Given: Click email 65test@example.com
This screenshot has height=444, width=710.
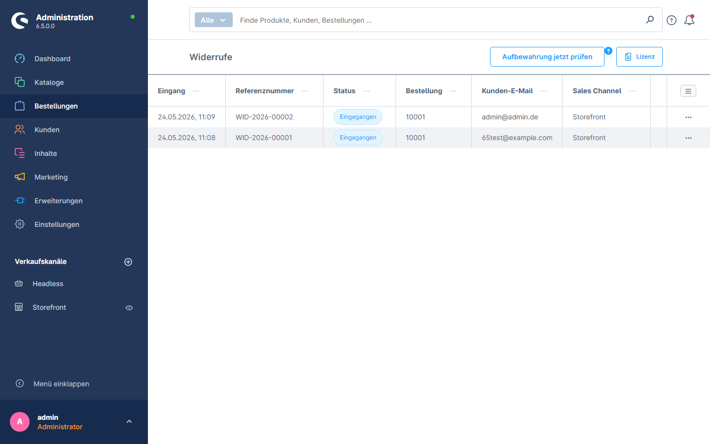Looking at the screenshot, I should click(x=517, y=138).
